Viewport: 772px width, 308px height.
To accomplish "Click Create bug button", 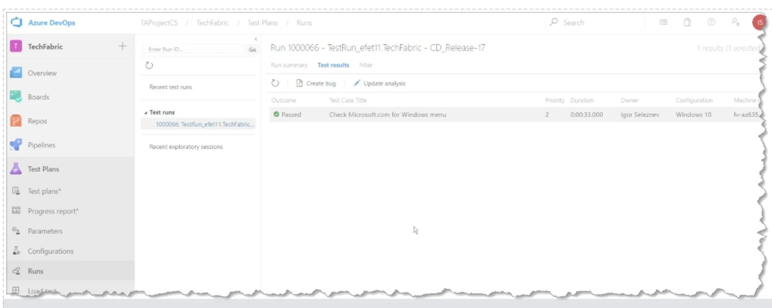I will pos(316,83).
